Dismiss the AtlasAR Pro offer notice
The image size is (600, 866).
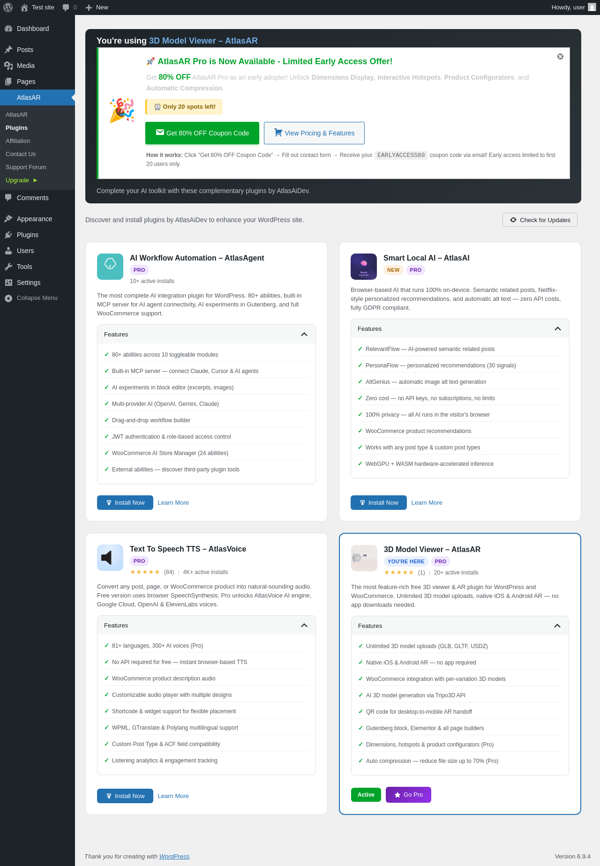[560, 57]
